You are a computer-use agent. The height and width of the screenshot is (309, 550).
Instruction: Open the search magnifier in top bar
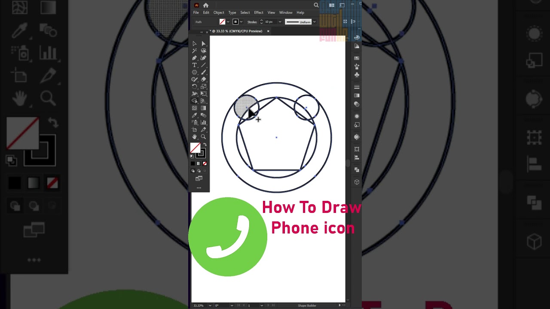point(316,5)
